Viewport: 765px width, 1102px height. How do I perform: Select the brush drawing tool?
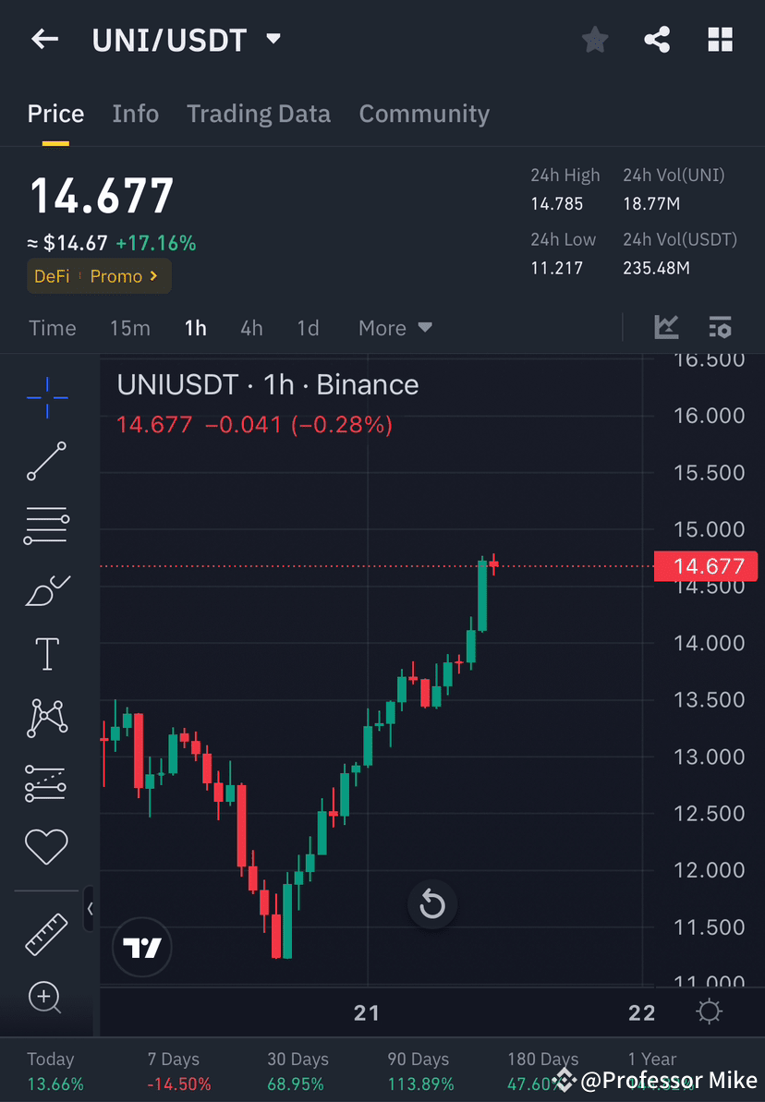click(x=46, y=589)
